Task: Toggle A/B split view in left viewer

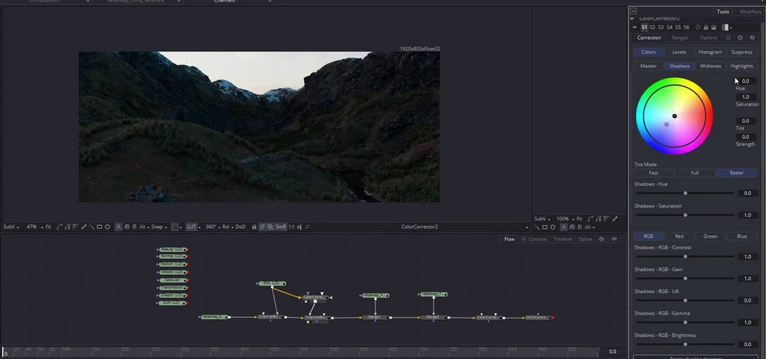Action: pyautogui.click(x=126, y=227)
